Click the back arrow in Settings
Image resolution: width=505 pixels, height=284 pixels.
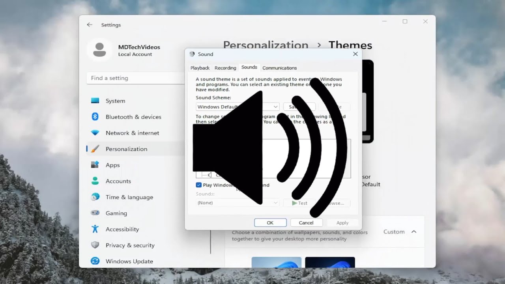[90, 24]
